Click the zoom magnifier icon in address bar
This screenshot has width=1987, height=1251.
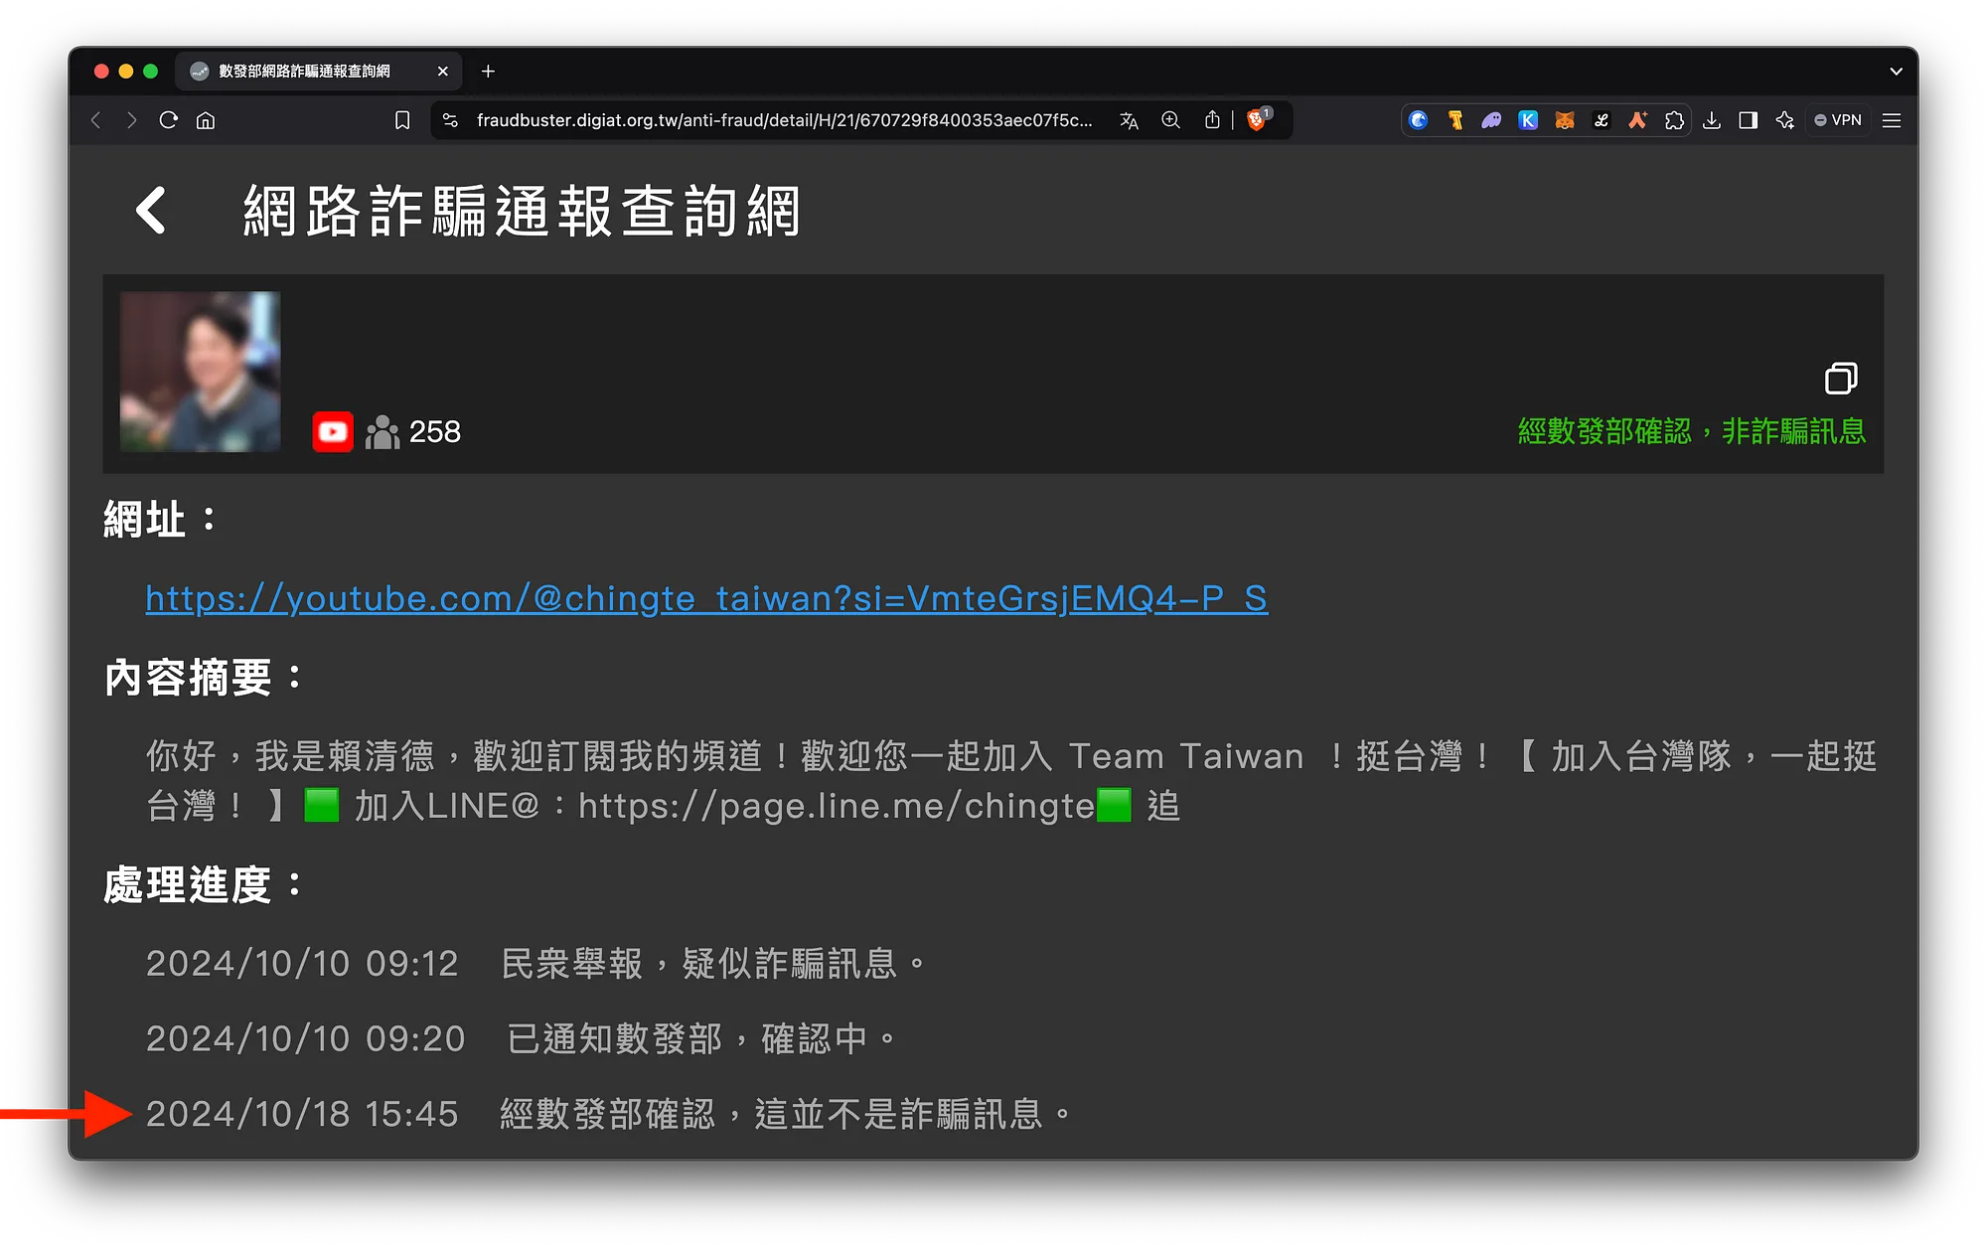(x=1170, y=120)
